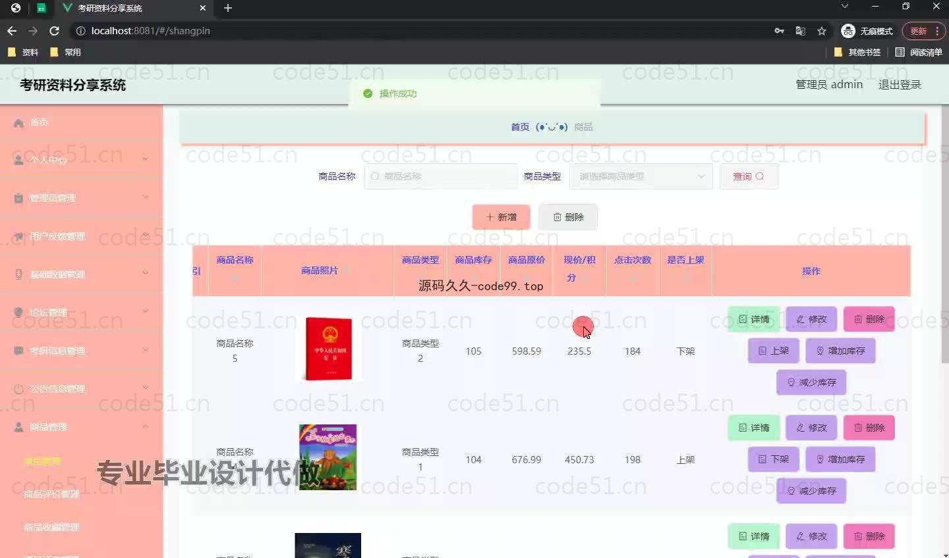Open the 常用 bookmark folder
The height and width of the screenshot is (558, 949).
(x=65, y=52)
